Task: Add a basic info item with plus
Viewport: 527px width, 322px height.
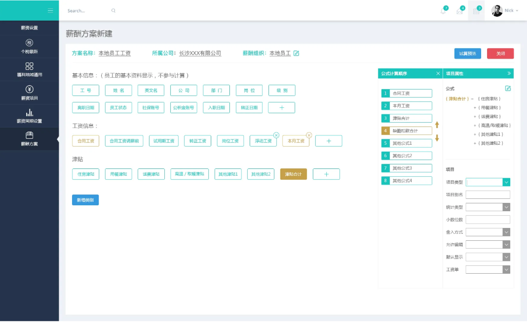Action: [282, 108]
